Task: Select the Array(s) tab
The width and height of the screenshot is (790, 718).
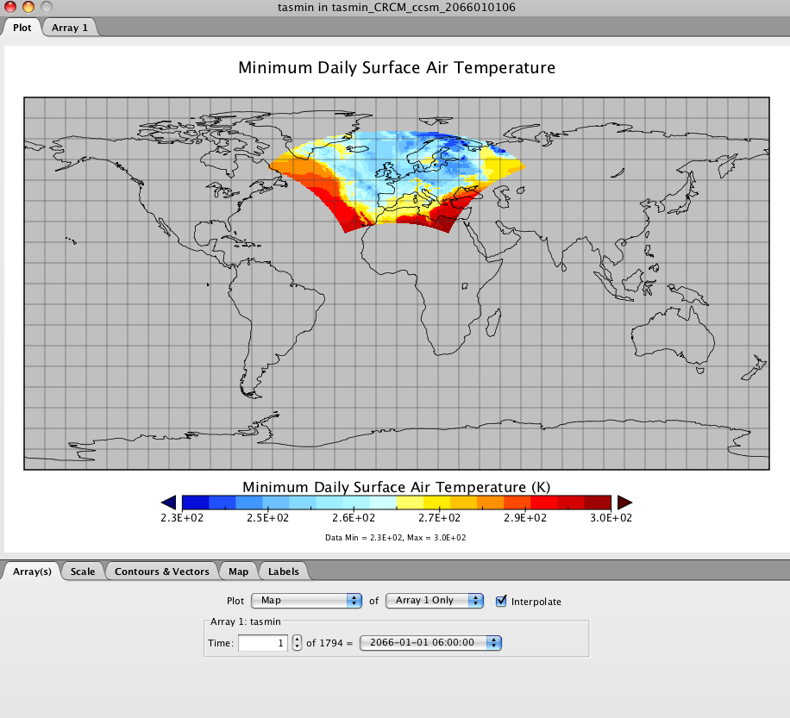Action: click(x=31, y=571)
